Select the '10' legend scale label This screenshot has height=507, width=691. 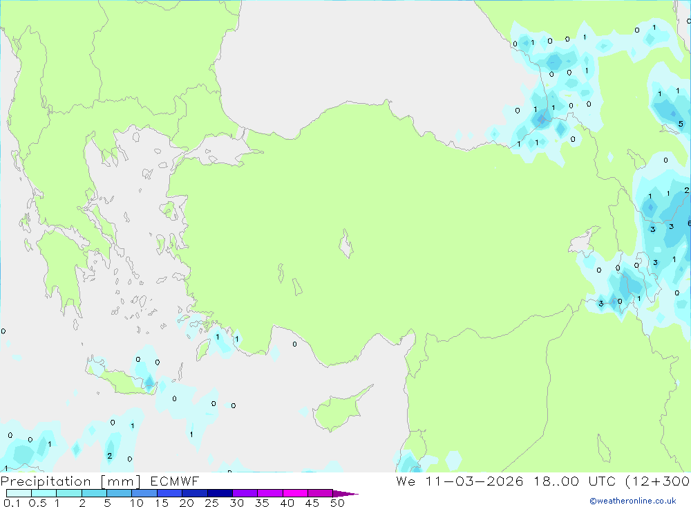(137, 503)
